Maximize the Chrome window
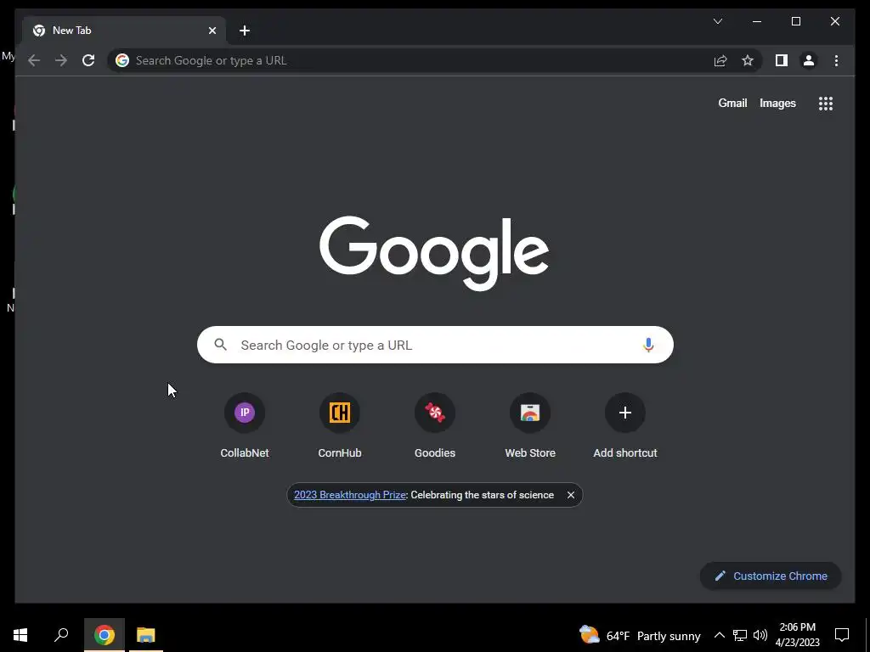This screenshot has width=870, height=652. (795, 21)
